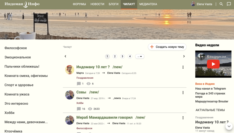Open Elena Vasta user profile menu

click(202, 4)
